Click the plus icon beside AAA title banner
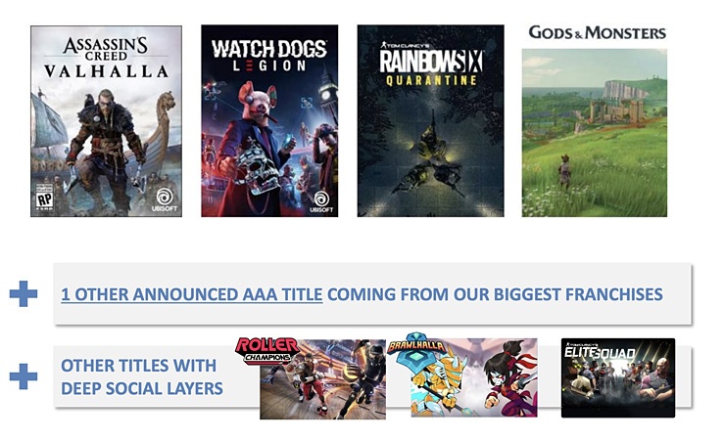725x440 pixels. click(x=24, y=293)
